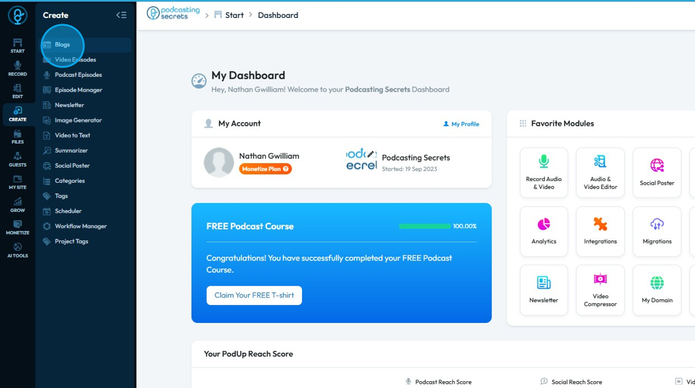The width and height of the screenshot is (695, 388).
Task: Open the Audio & Video Editor module
Action: 600,172
